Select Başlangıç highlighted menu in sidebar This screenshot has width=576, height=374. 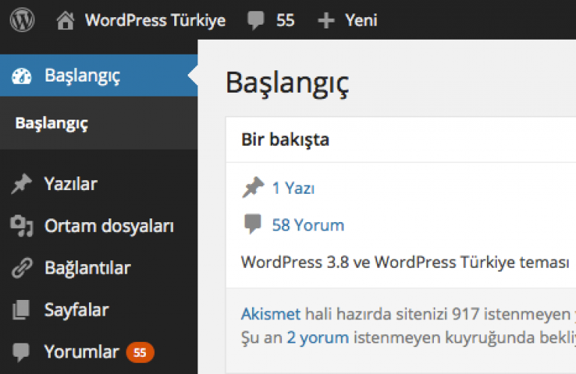click(x=99, y=76)
